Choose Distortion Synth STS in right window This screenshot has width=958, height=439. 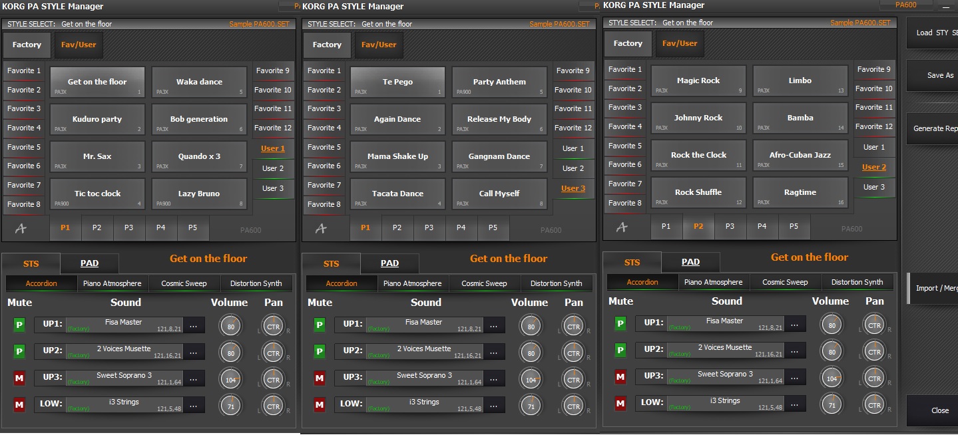click(x=857, y=283)
